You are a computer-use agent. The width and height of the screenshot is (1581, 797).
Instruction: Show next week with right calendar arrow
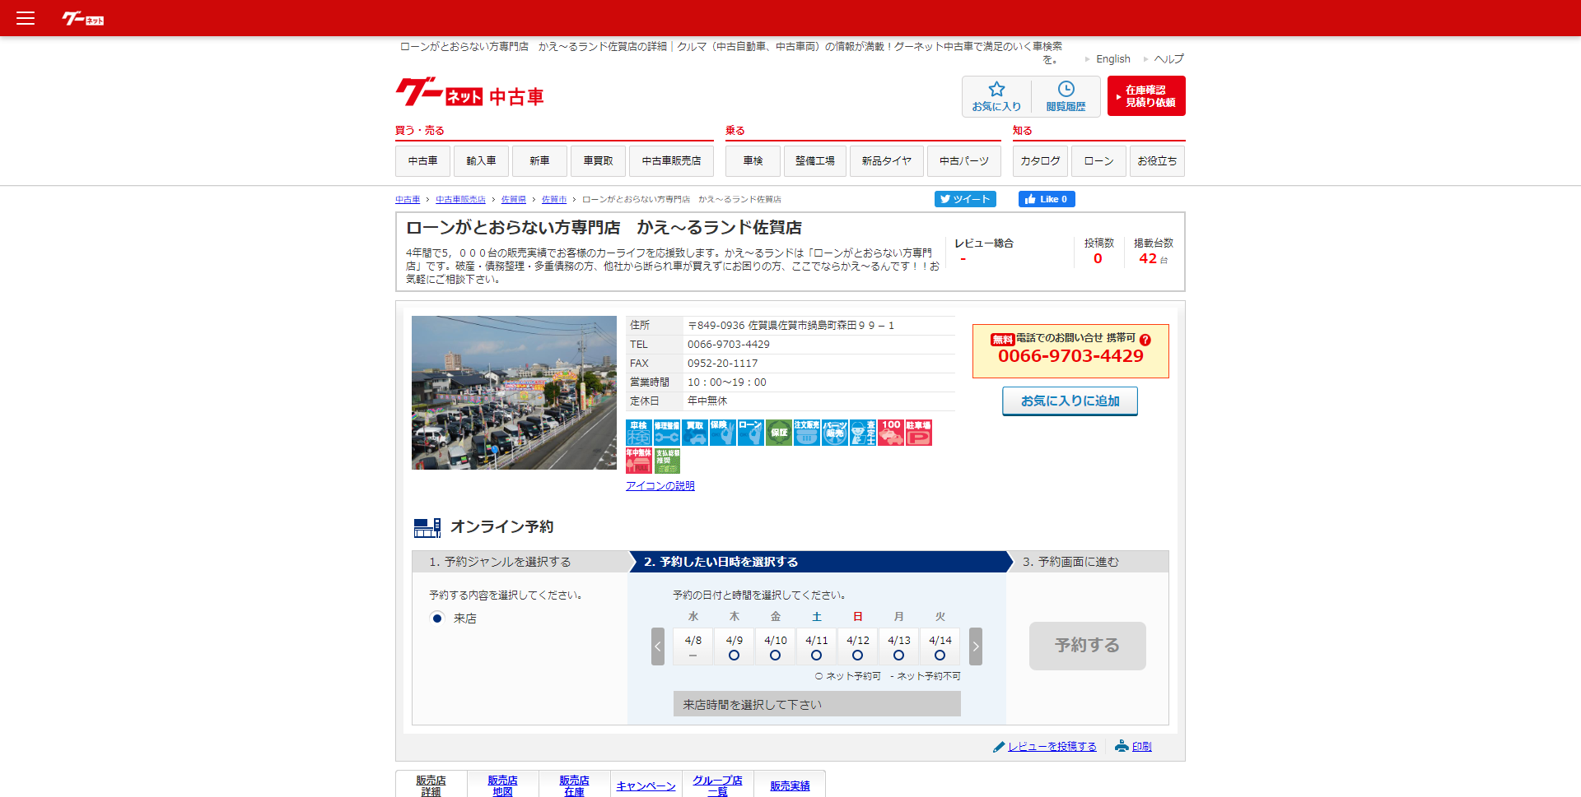click(976, 646)
